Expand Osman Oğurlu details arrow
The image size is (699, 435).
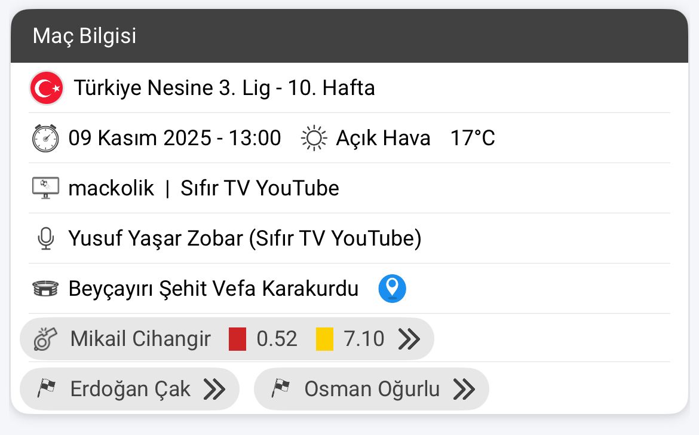point(464,389)
